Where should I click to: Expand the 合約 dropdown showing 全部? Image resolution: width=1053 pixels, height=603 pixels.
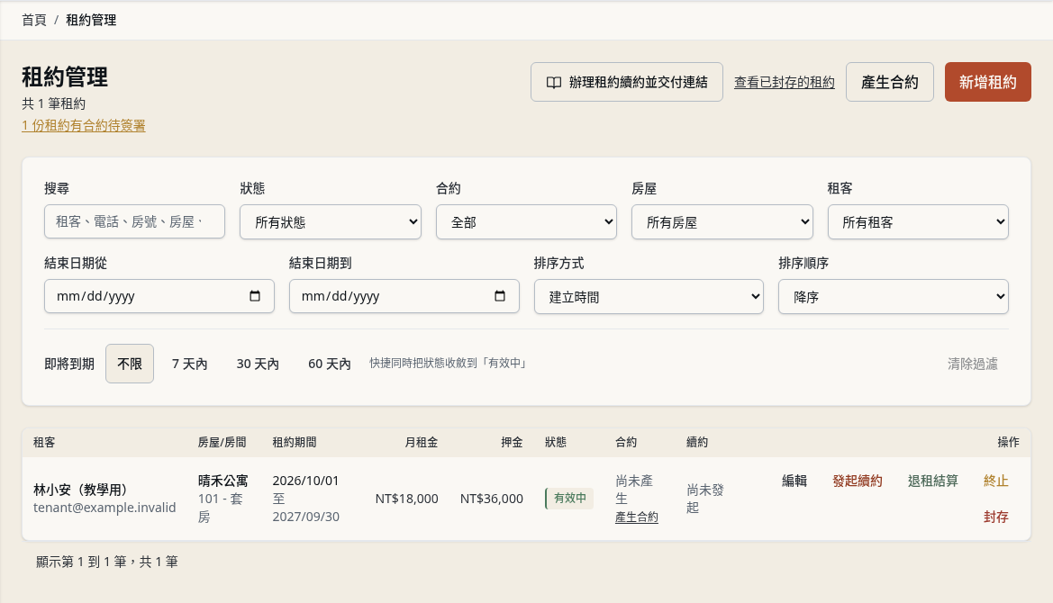(x=526, y=222)
